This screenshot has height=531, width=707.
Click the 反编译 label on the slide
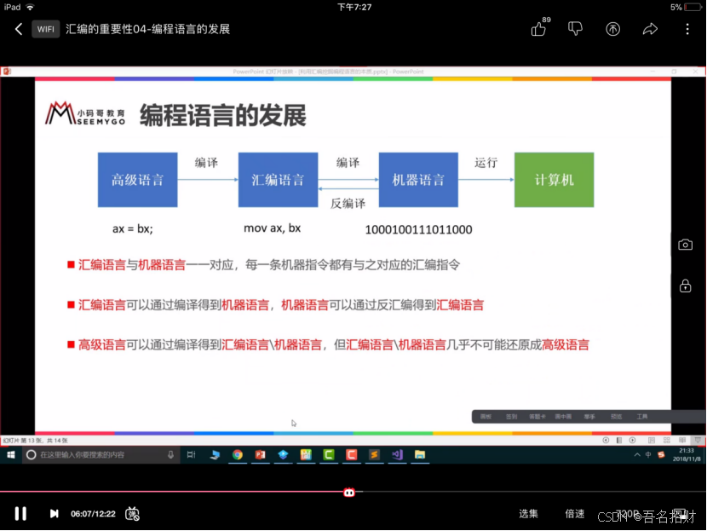348,204
